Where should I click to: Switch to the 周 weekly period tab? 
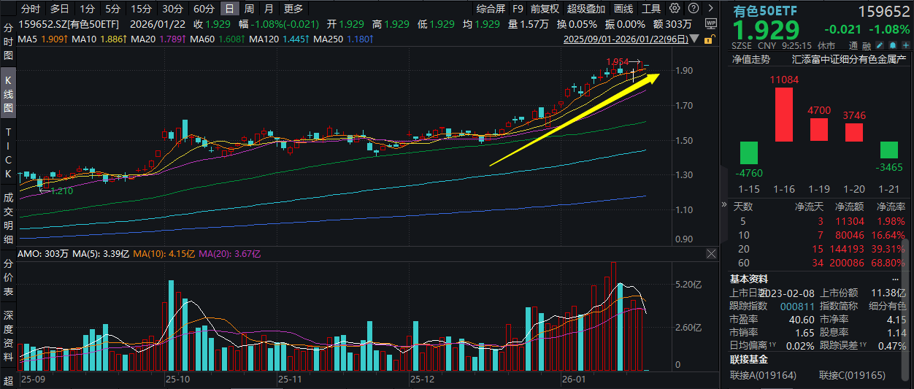[250, 9]
